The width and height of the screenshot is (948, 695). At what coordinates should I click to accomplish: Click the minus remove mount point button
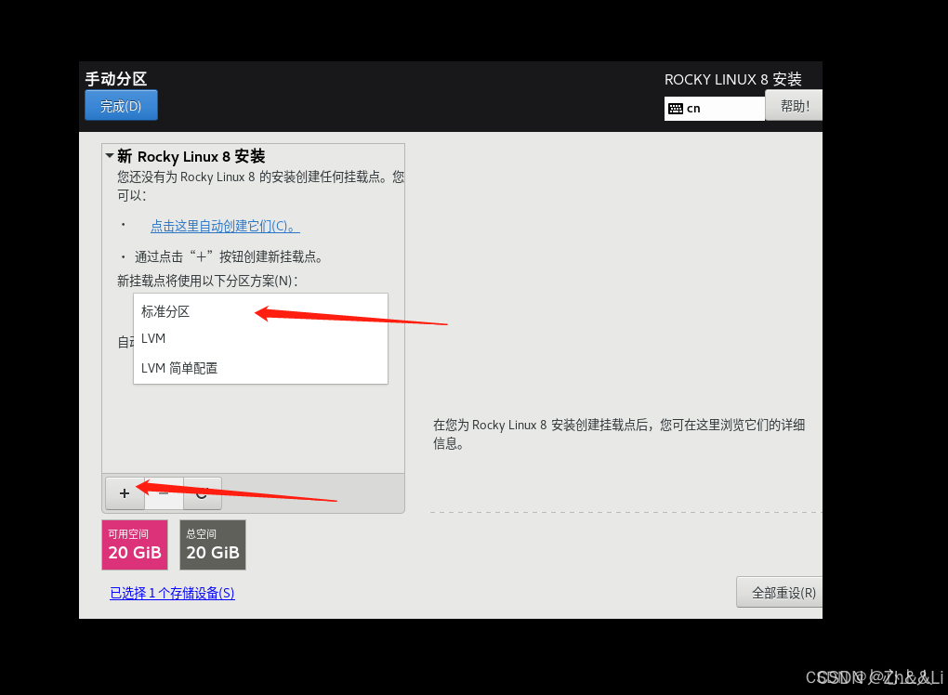tap(164, 493)
